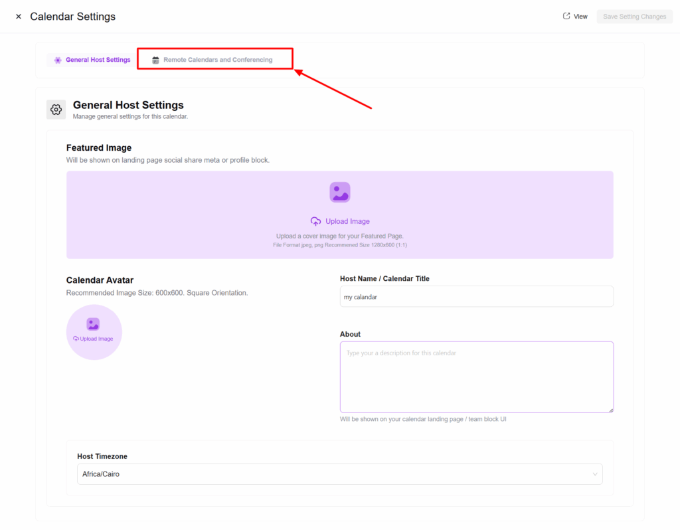The image size is (680, 530).
Task: Grab the About text area resize handle
Action: 611,410
